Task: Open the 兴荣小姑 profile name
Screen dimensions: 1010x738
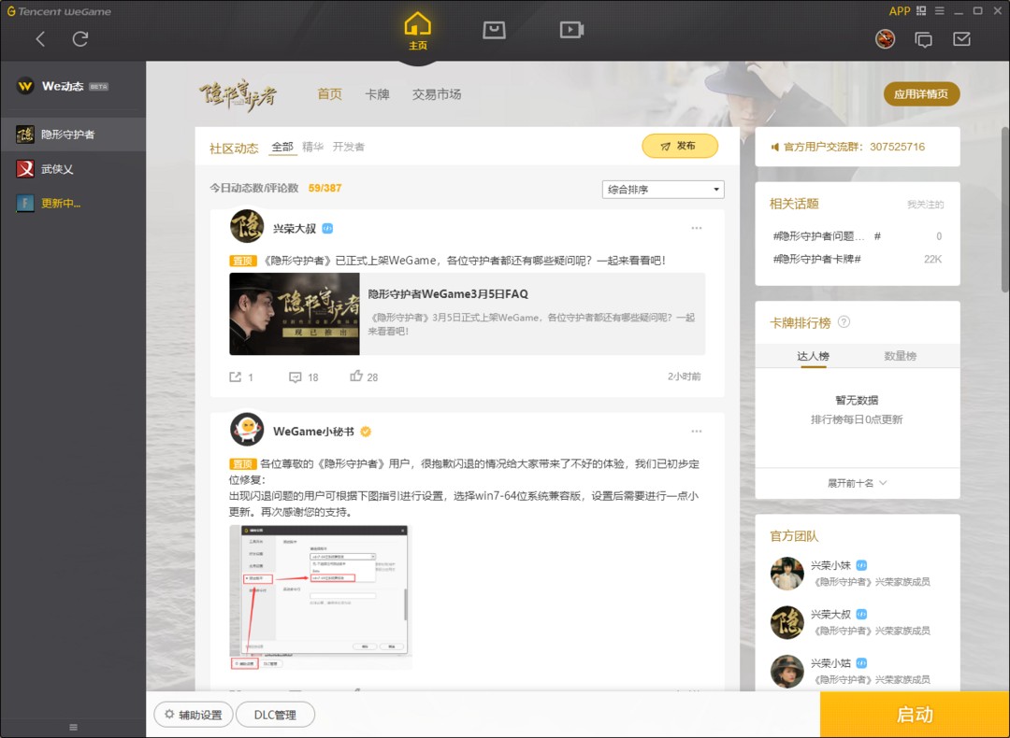Action: (831, 663)
